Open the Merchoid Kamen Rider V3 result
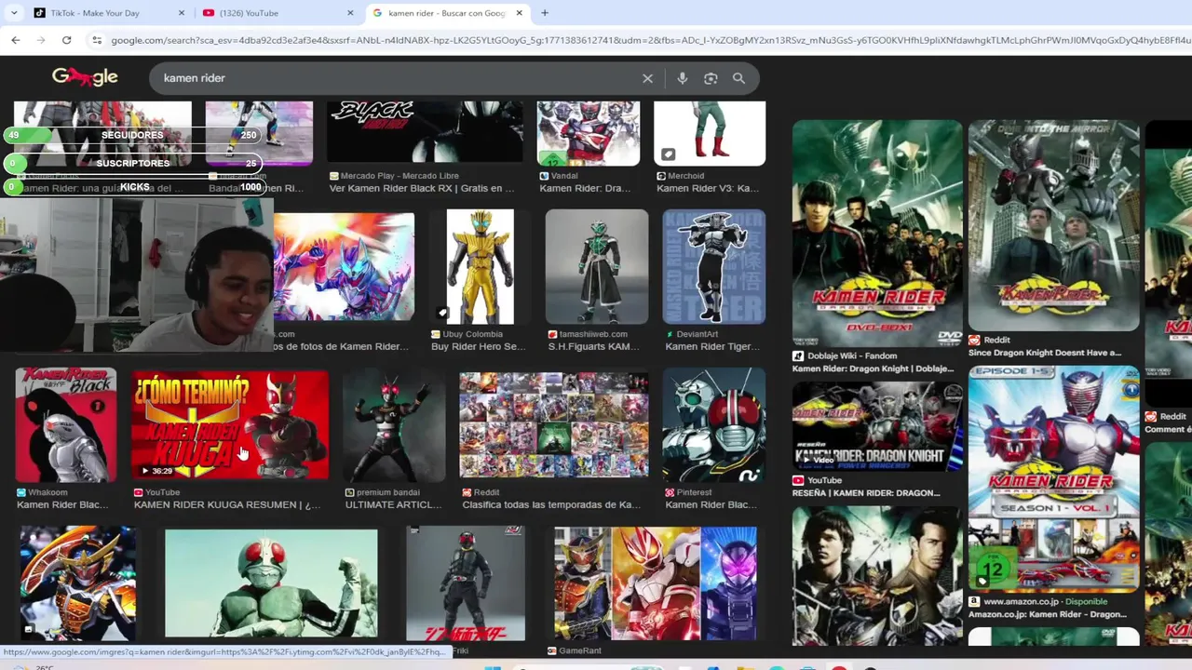The width and height of the screenshot is (1192, 670). (x=708, y=182)
